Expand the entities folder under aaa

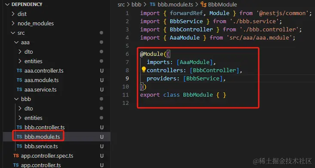20,61
